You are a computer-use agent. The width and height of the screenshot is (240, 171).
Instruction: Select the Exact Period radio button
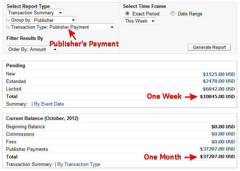(x=127, y=14)
